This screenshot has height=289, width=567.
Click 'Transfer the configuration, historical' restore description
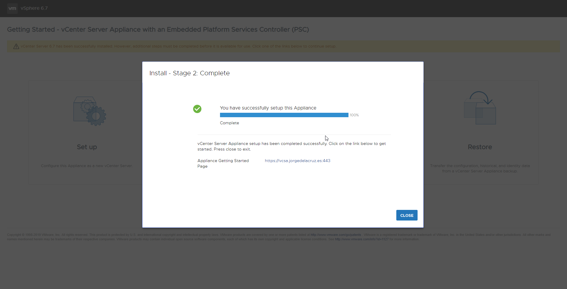[480, 169]
